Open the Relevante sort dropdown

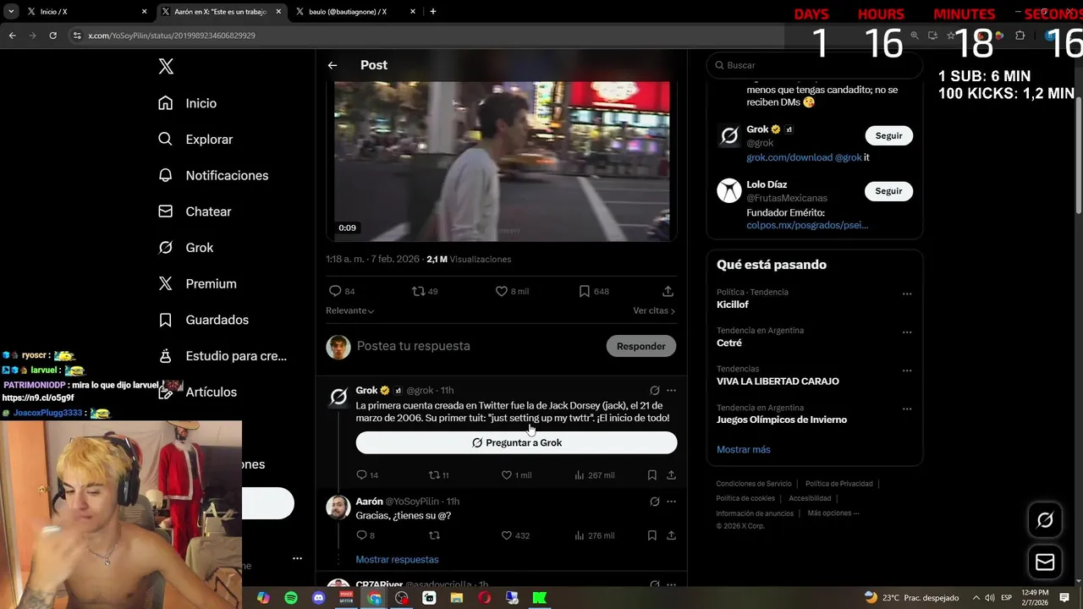tap(350, 310)
